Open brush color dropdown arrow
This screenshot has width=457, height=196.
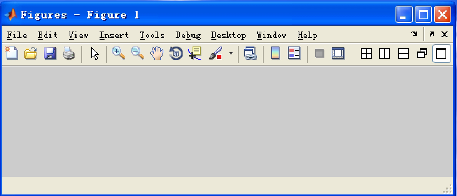231,53
